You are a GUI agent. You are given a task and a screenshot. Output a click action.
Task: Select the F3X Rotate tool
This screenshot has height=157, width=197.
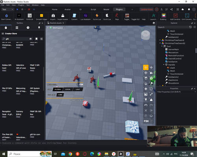tap(146, 73)
